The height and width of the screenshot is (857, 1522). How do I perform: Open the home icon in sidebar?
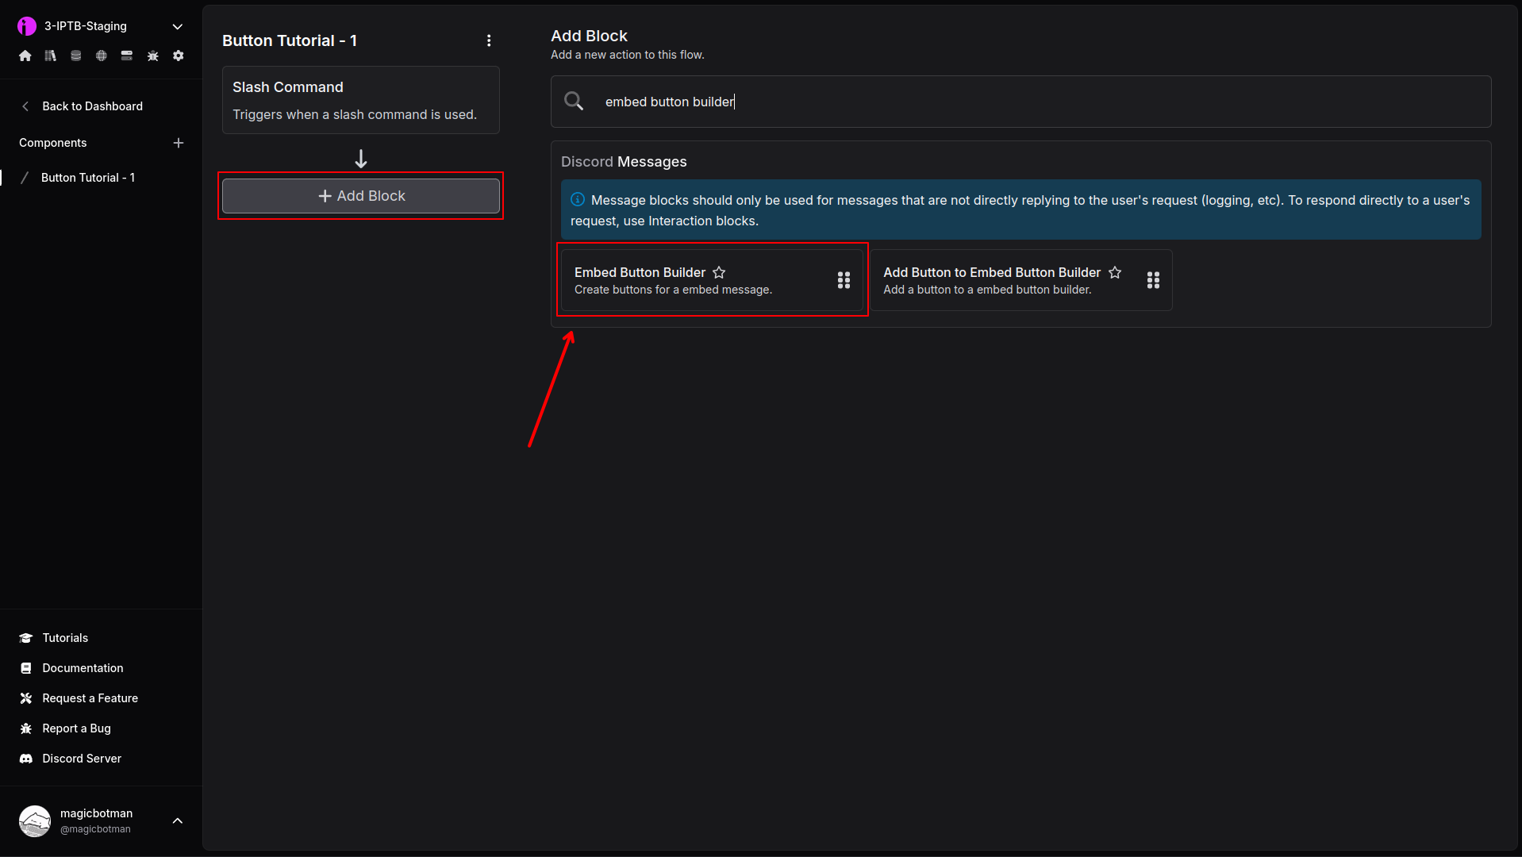(x=25, y=56)
